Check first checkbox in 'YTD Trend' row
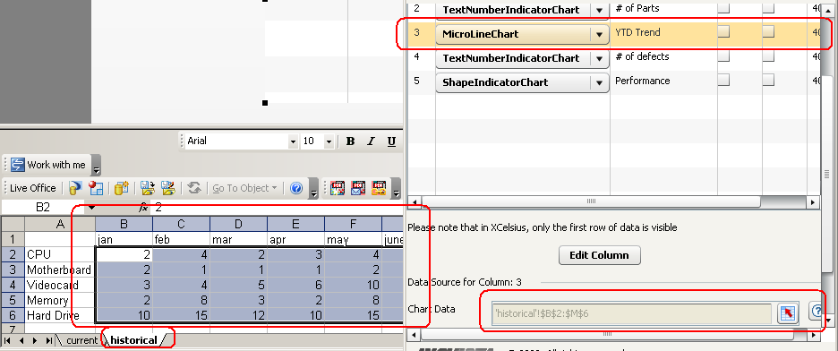This screenshot has height=351, width=838. point(723,32)
